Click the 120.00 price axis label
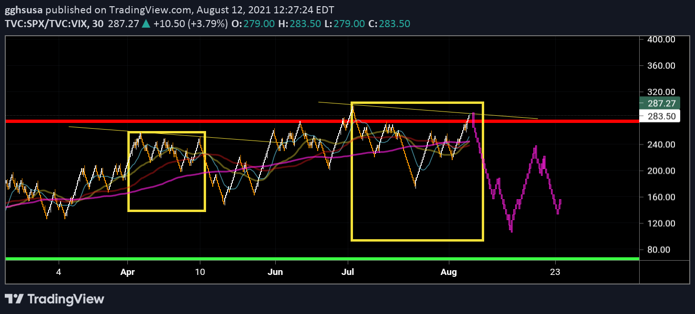 point(661,223)
